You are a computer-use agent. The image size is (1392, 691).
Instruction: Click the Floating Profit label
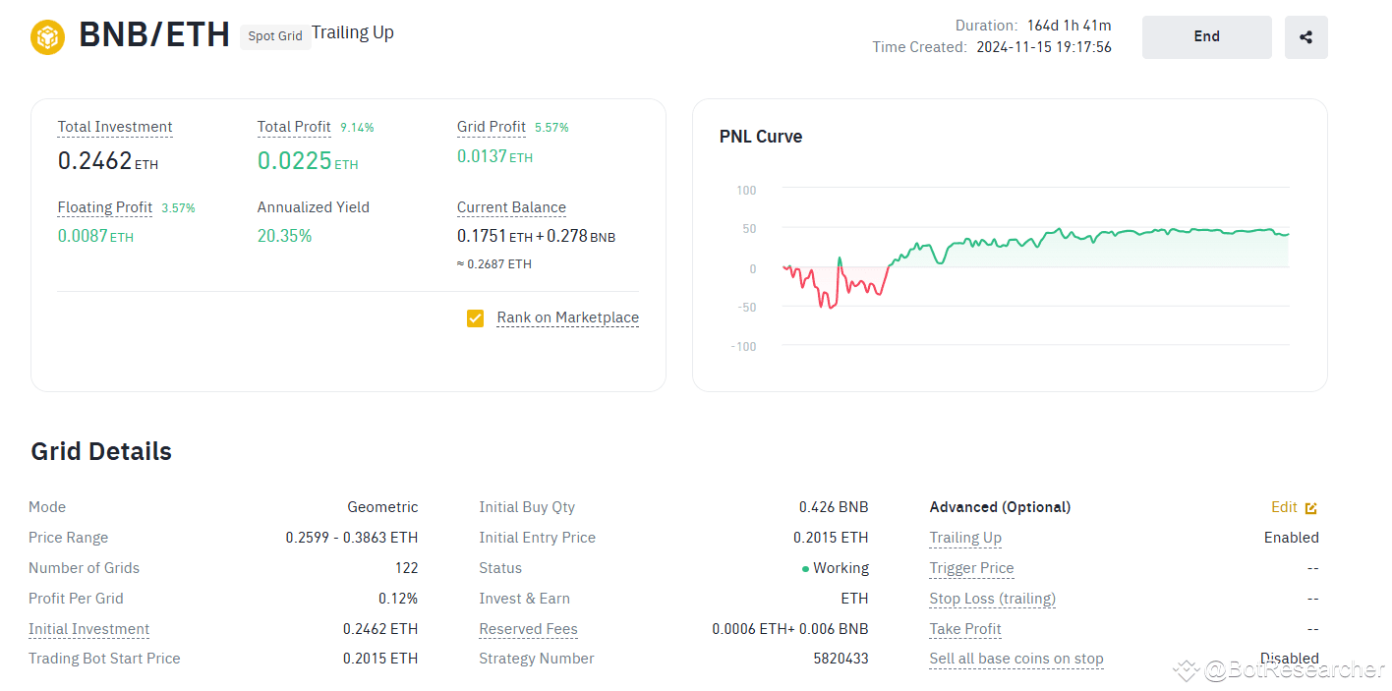coord(105,207)
